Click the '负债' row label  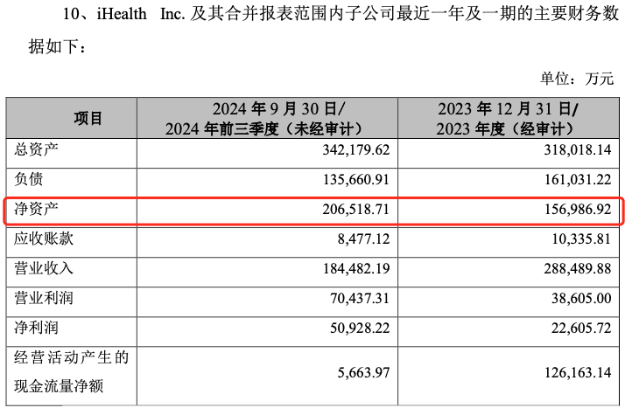click(x=27, y=179)
